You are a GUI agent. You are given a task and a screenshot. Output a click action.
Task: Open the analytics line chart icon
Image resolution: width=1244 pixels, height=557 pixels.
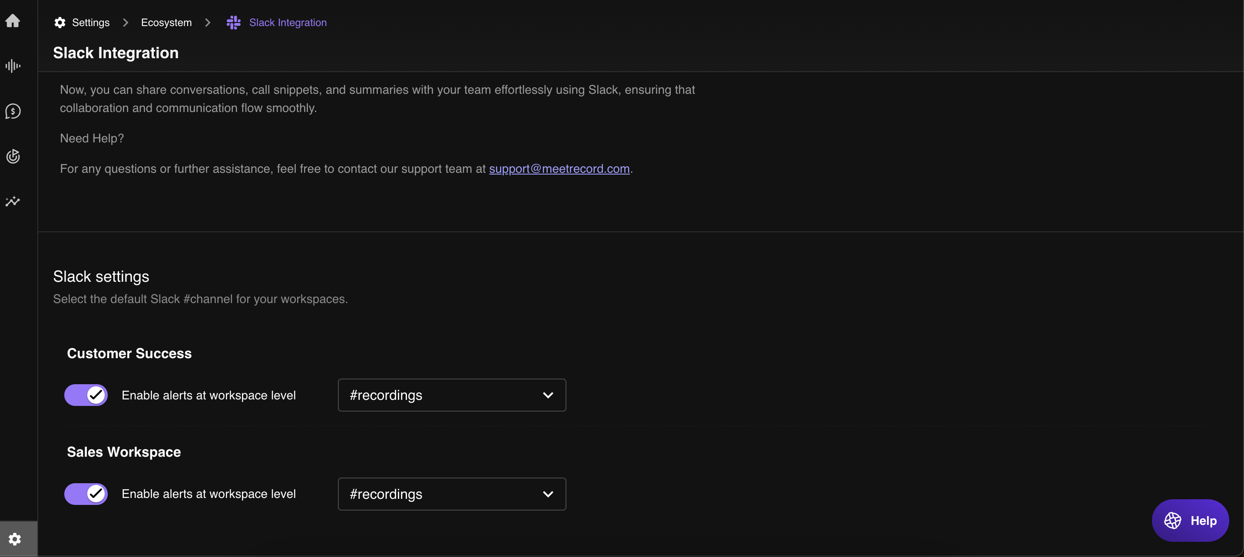pyautogui.click(x=13, y=201)
